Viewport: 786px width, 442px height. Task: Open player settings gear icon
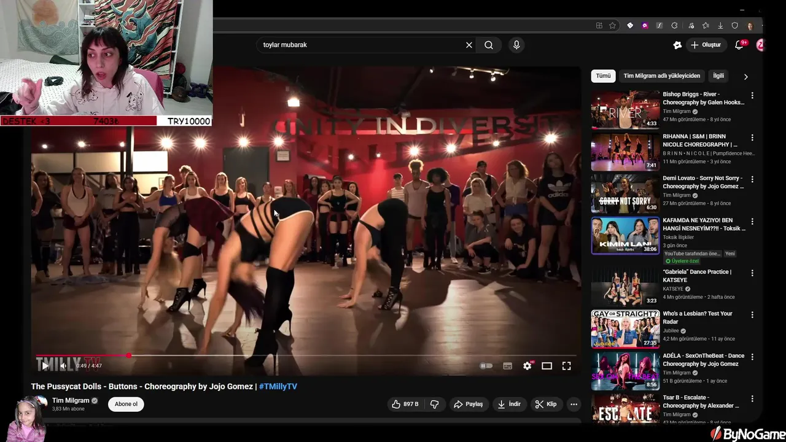tap(527, 366)
